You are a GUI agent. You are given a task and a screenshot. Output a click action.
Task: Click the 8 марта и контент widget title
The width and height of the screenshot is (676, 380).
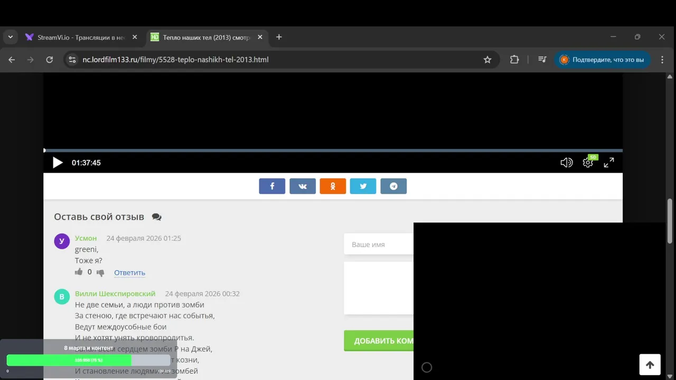pos(88,348)
